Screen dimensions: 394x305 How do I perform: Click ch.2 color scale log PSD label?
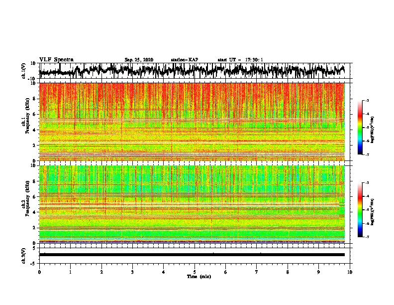[x=373, y=212]
